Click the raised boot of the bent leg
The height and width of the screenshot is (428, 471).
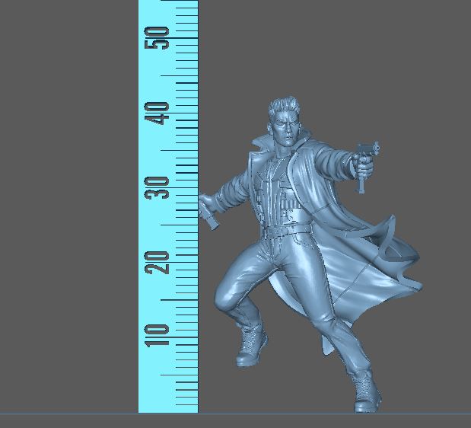tap(250, 347)
